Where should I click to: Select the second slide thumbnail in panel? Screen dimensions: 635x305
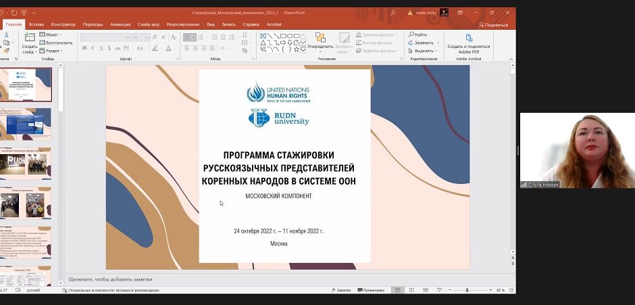click(26, 124)
